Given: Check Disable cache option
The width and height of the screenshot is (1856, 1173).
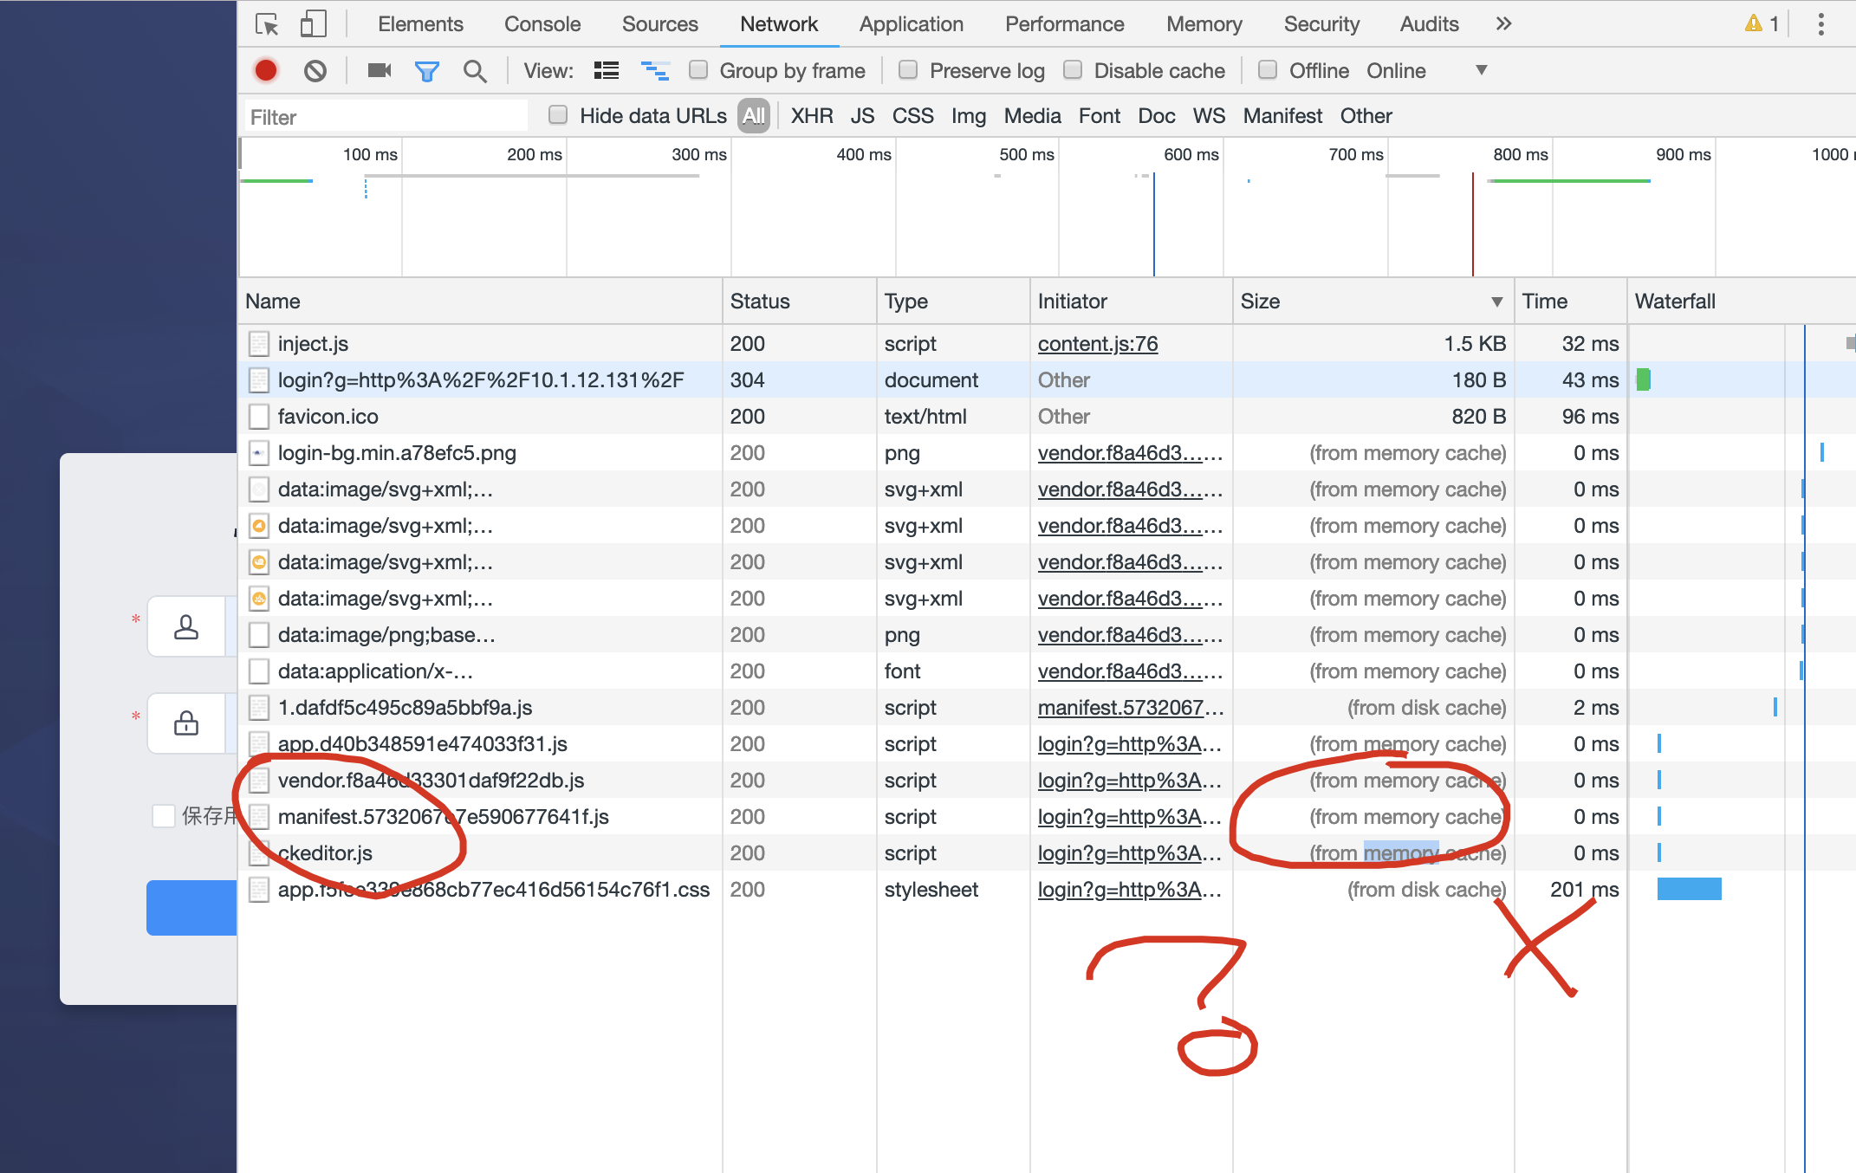Looking at the screenshot, I should click(1073, 69).
